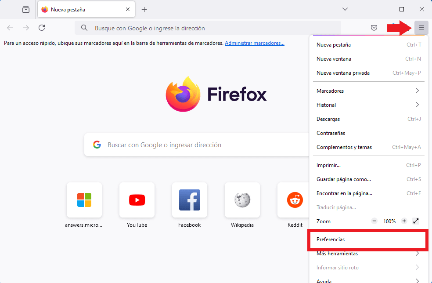Go back one page
Image resolution: width=432 pixels, height=283 pixels.
[10, 28]
